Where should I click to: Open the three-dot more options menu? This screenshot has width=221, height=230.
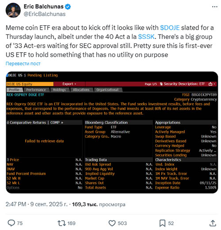click(x=214, y=7)
